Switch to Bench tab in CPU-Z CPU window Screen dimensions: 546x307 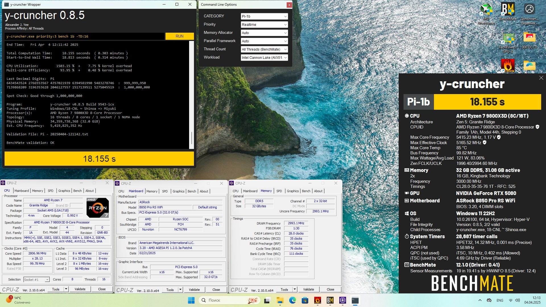coord(77,191)
